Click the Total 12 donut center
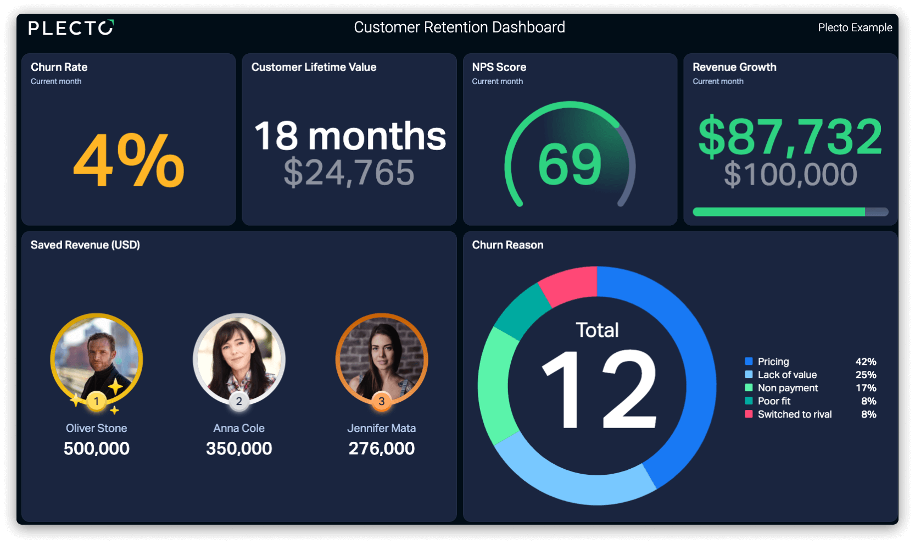Screen dimensions: 915x544 point(598,376)
